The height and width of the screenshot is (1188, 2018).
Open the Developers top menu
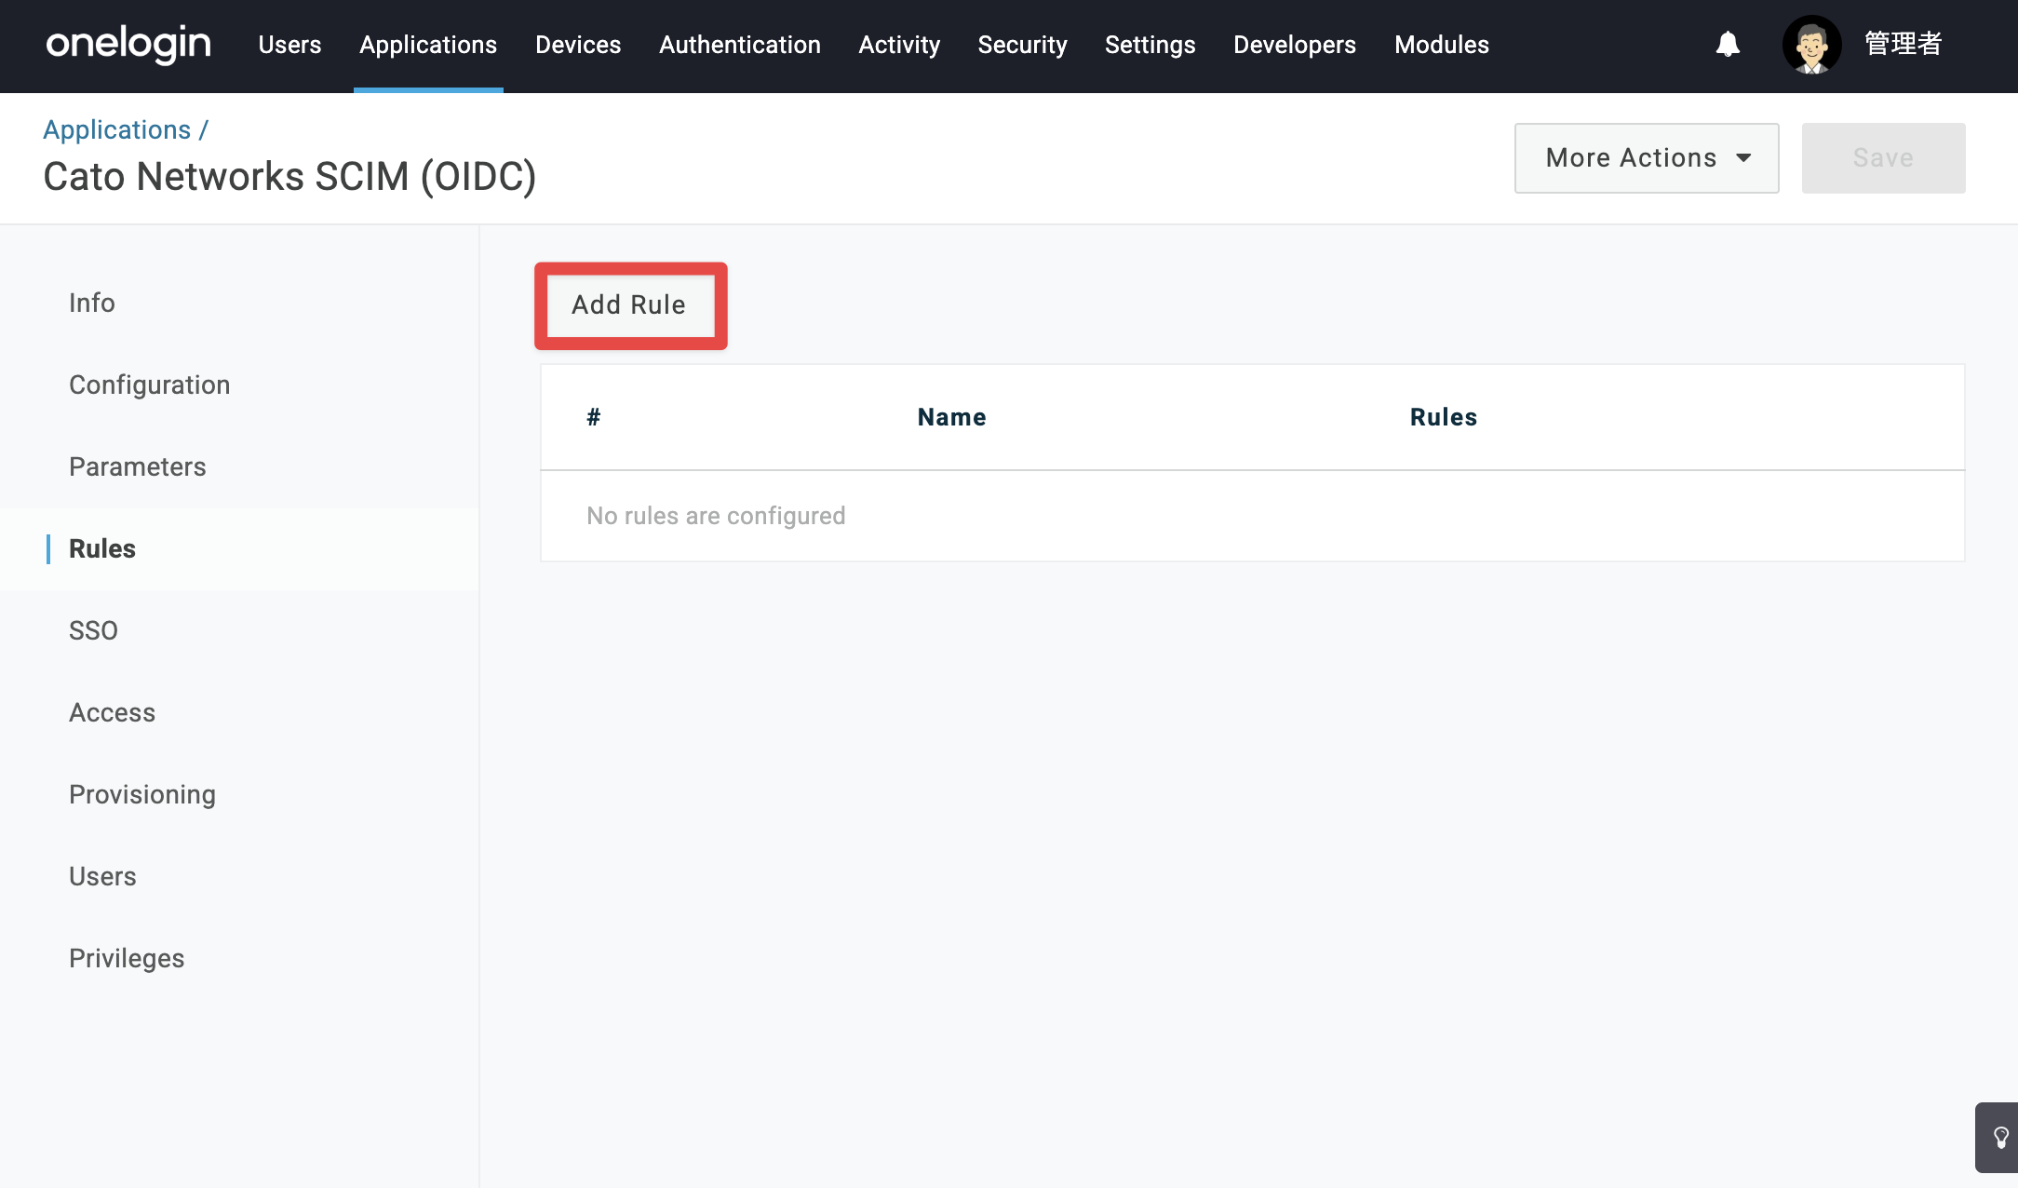[x=1295, y=45]
